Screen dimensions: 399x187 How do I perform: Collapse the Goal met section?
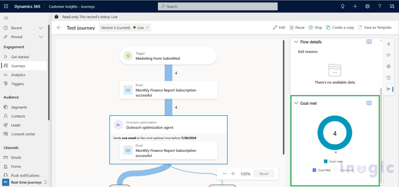pos(296,103)
